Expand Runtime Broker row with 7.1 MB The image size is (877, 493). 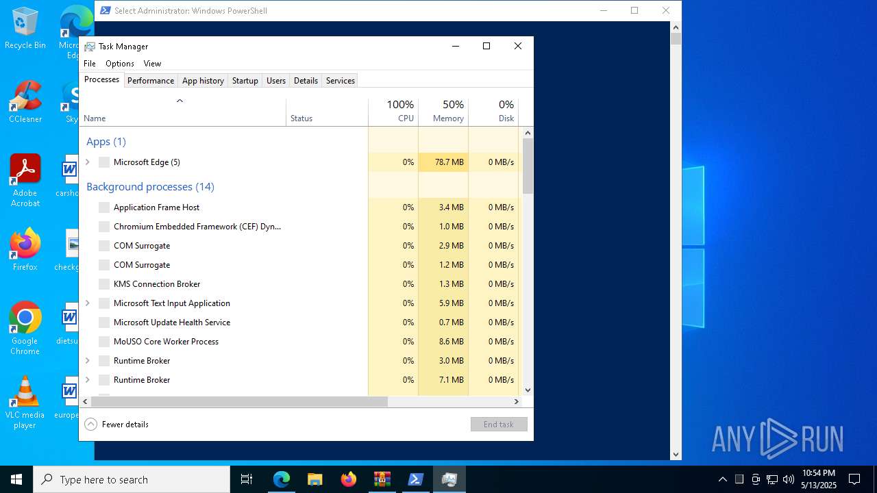click(x=88, y=380)
